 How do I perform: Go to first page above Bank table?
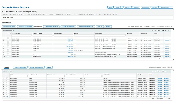pos(152,71)
